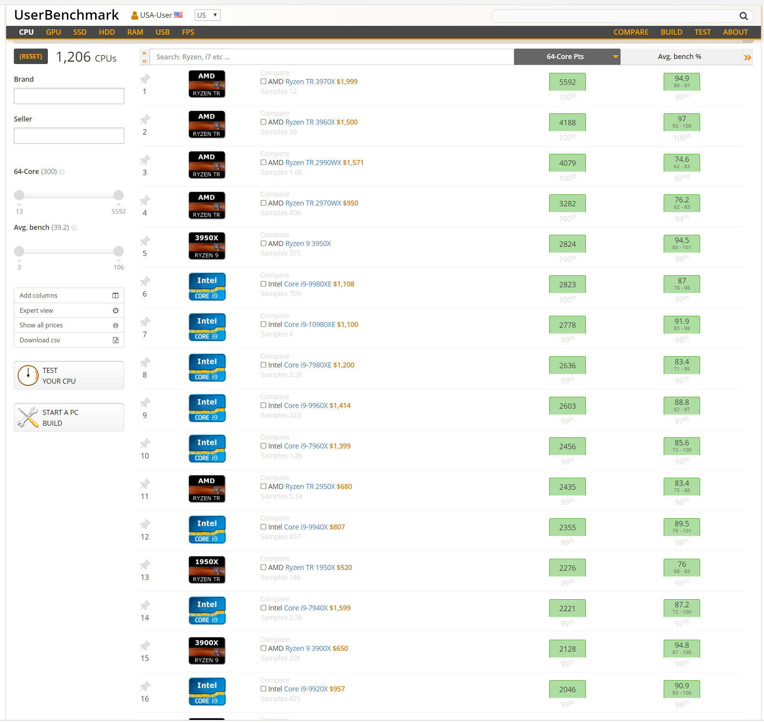The image size is (764, 723).
Task: Pin the Core i9-7980XE row
Action: coord(145,362)
